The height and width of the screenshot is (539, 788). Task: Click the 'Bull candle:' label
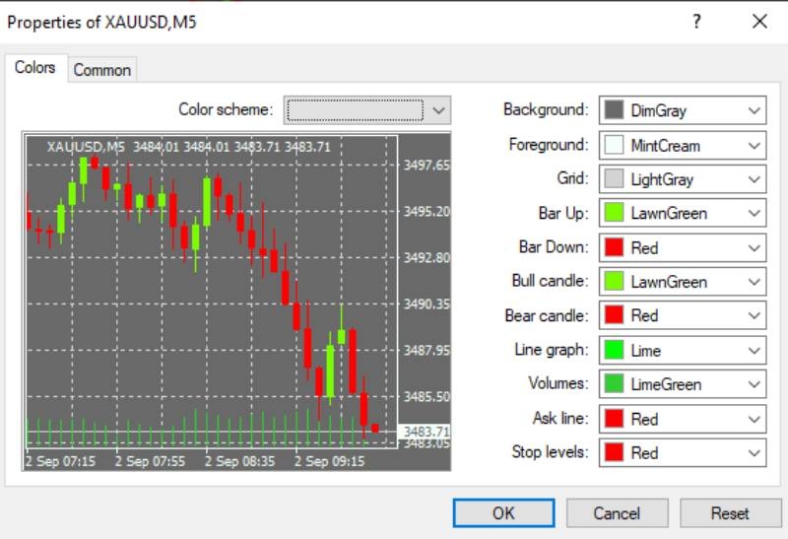[x=550, y=281]
